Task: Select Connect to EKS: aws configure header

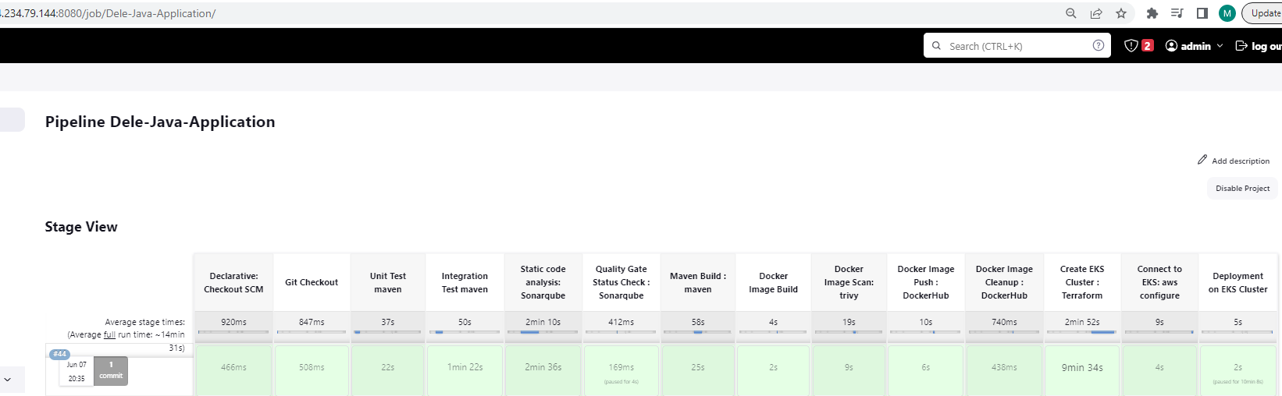Action: [x=1159, y=282]
